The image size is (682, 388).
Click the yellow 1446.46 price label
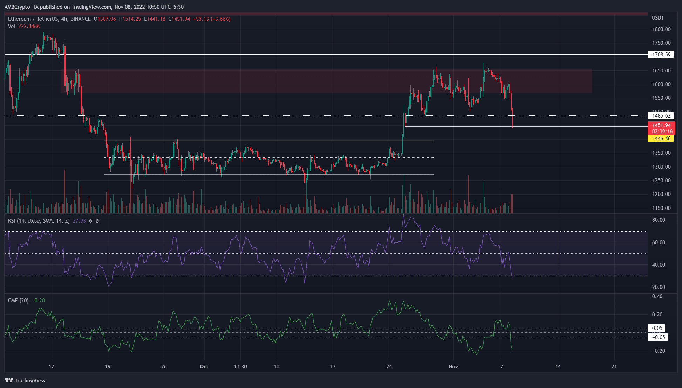click(x=661, y=139)
